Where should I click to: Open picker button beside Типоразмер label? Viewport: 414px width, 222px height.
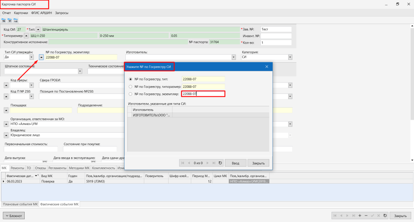26,36
